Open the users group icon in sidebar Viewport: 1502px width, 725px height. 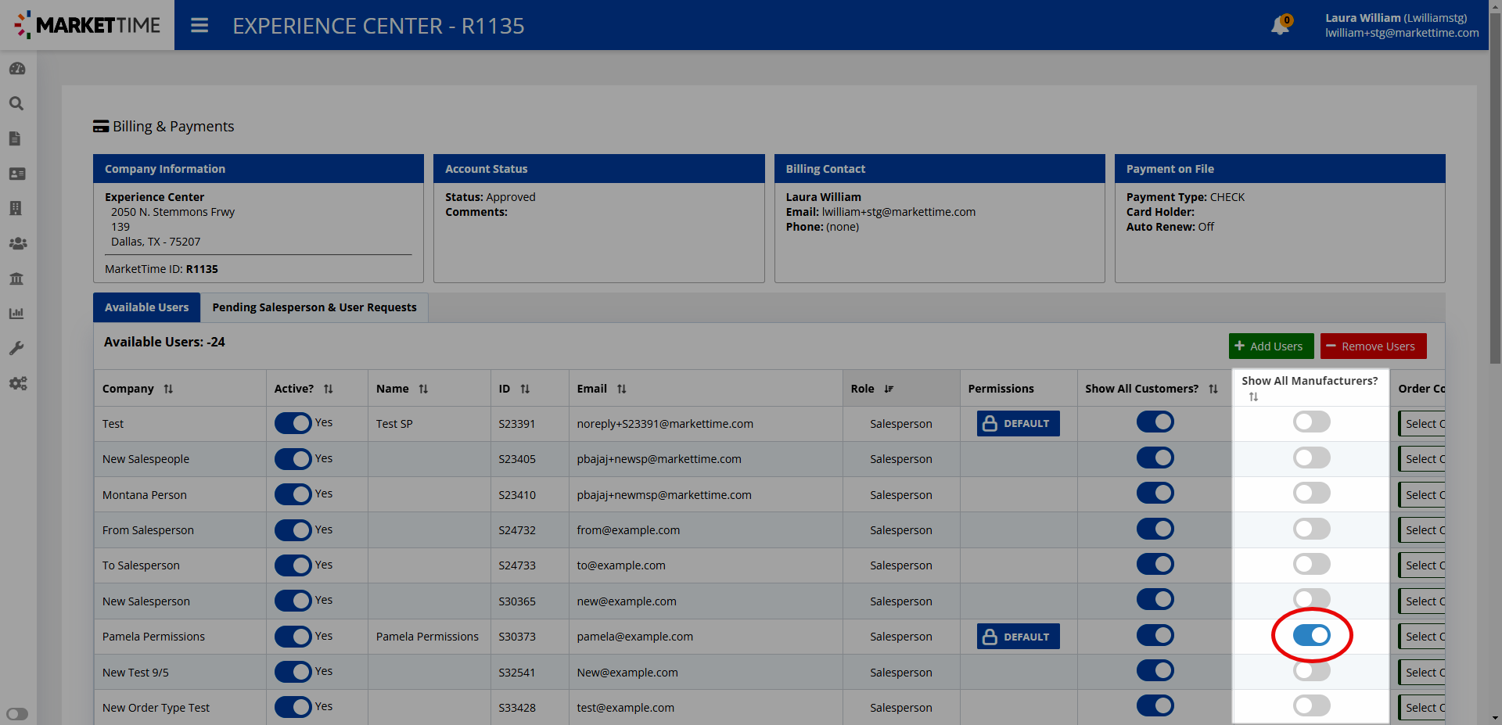click(x=17, y=243)
